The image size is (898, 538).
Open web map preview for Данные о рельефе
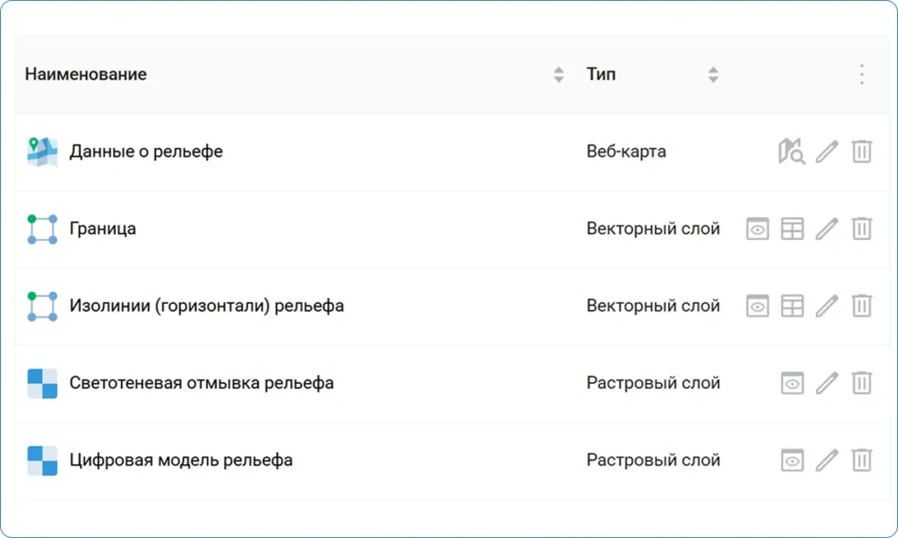pyautogui.click(x=791, y=152)
